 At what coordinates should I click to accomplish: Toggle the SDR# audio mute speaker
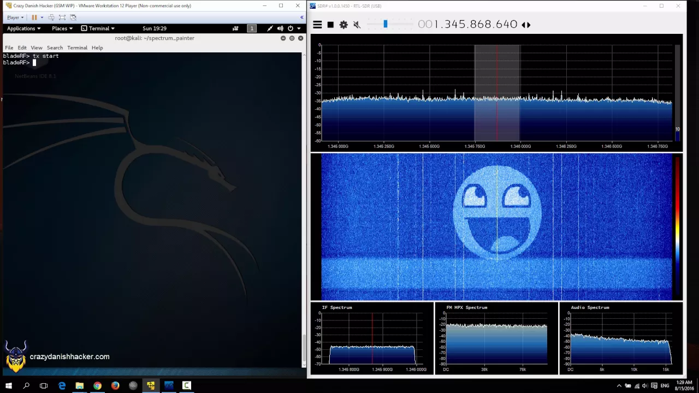[x=357, y=25]
